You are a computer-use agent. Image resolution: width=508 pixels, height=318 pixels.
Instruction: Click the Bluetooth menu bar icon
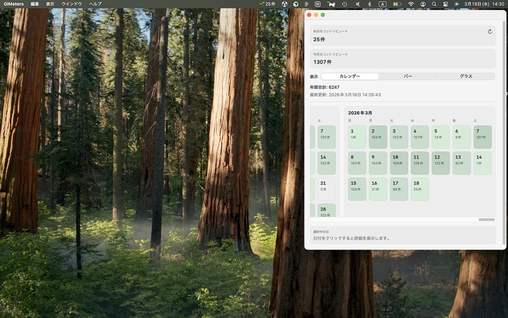click(370, 4)
